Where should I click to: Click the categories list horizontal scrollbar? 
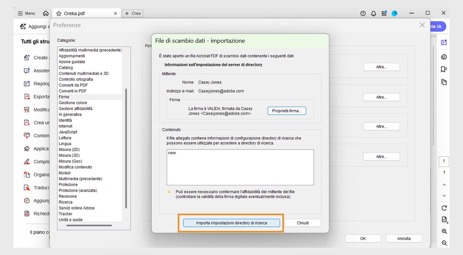click(89, 225)
